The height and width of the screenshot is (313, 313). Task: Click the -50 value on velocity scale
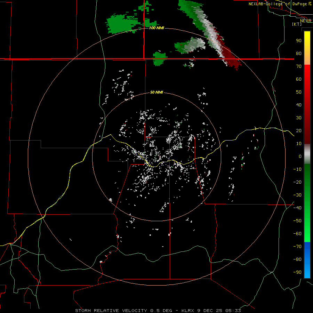297,221
